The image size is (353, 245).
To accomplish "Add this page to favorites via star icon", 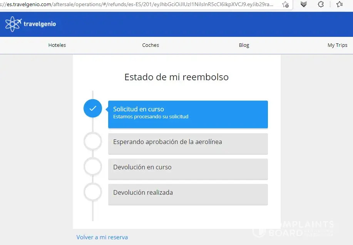I will [285, 5].
